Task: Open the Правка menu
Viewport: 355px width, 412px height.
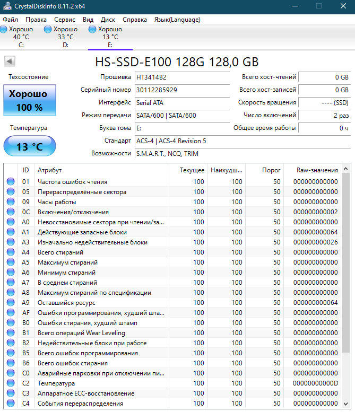Action: (x=36, y=20)
